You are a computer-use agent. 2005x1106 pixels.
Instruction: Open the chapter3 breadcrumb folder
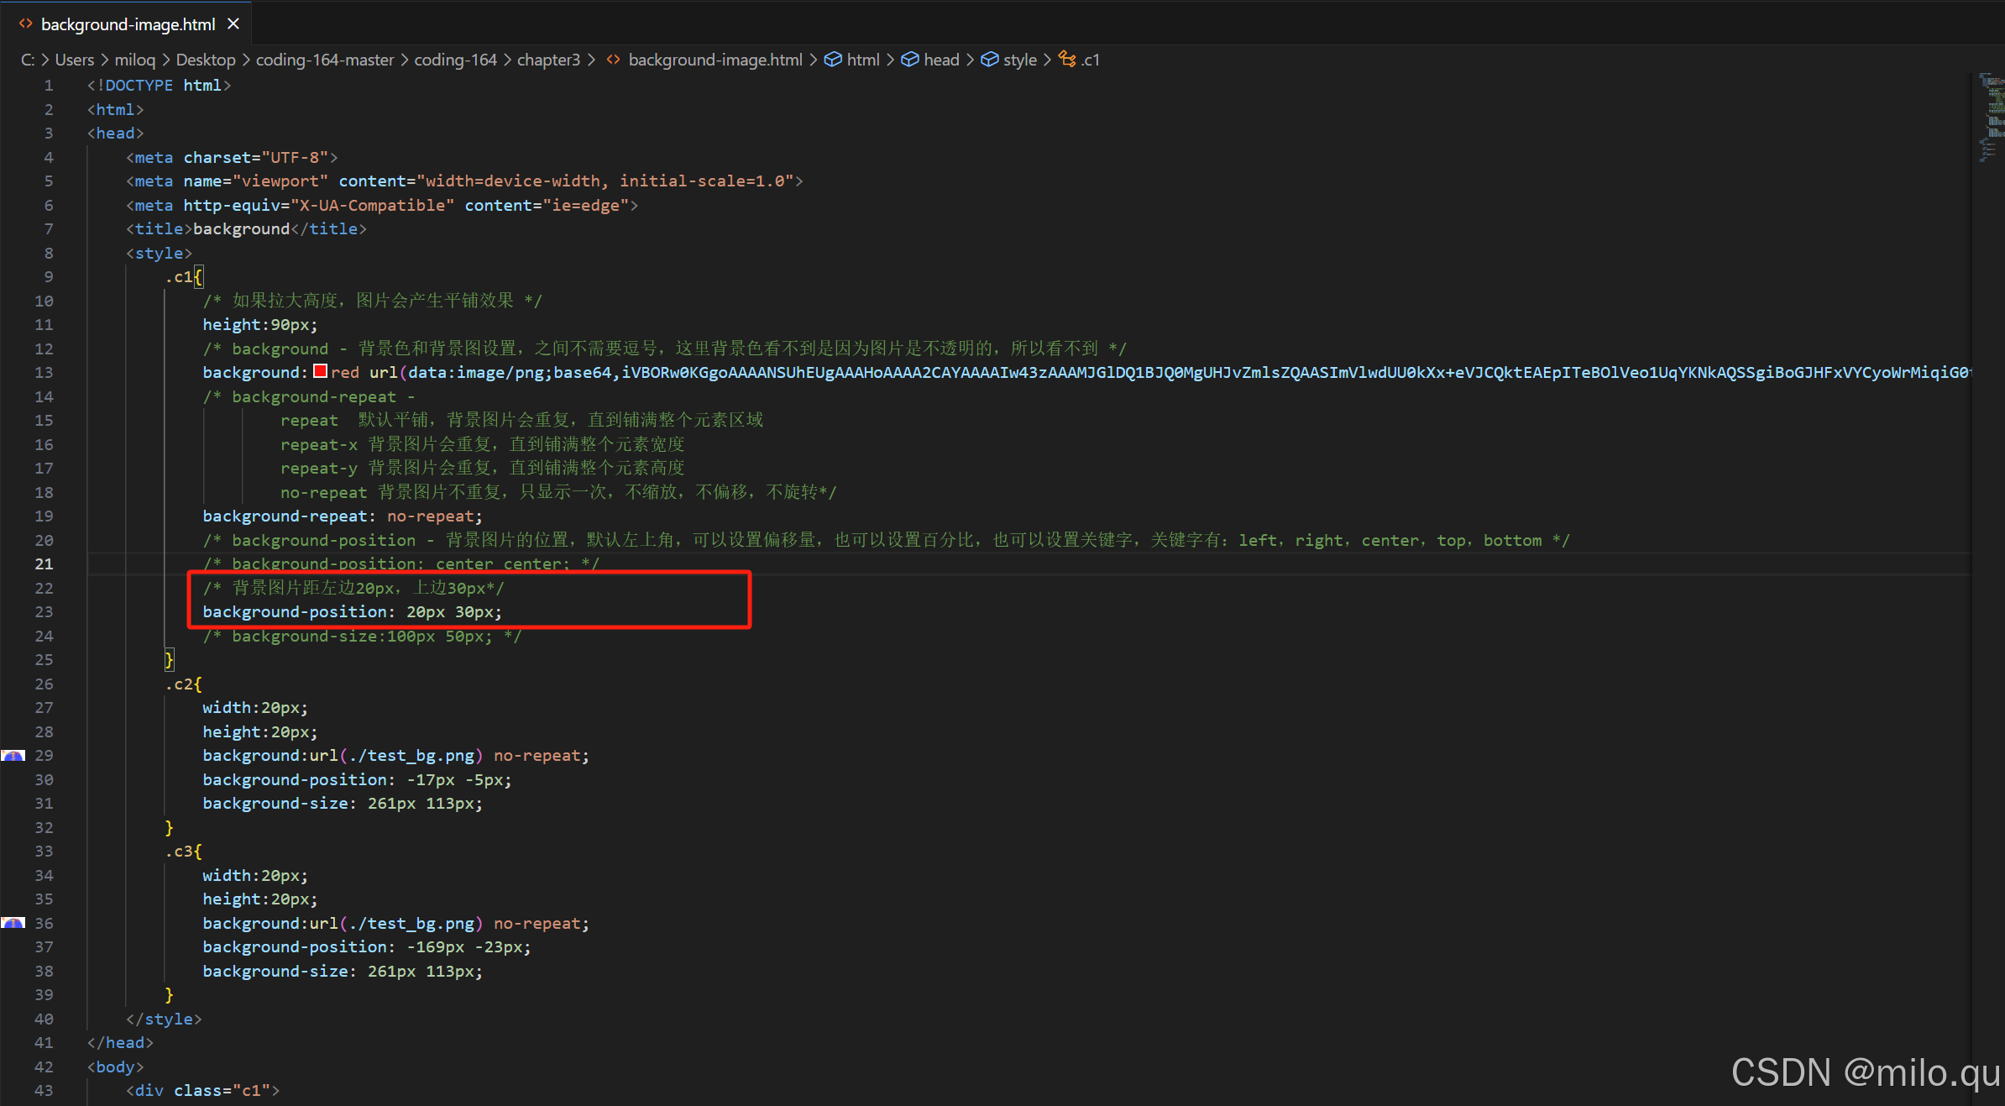pos(548,60)
